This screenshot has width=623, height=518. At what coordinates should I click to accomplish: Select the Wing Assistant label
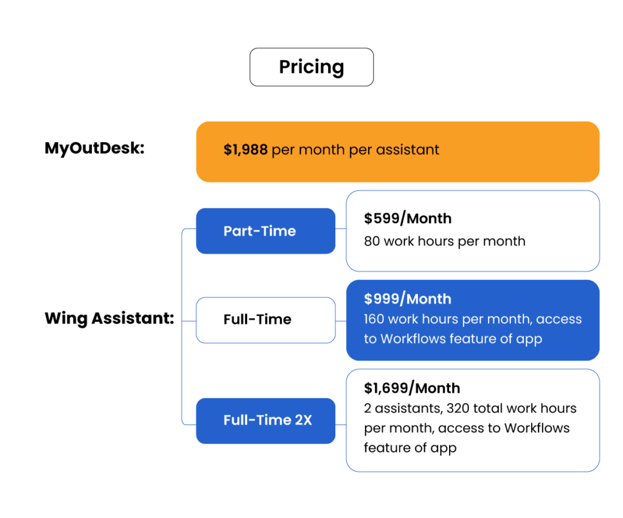pyautogui.click(x=110, y=319)
